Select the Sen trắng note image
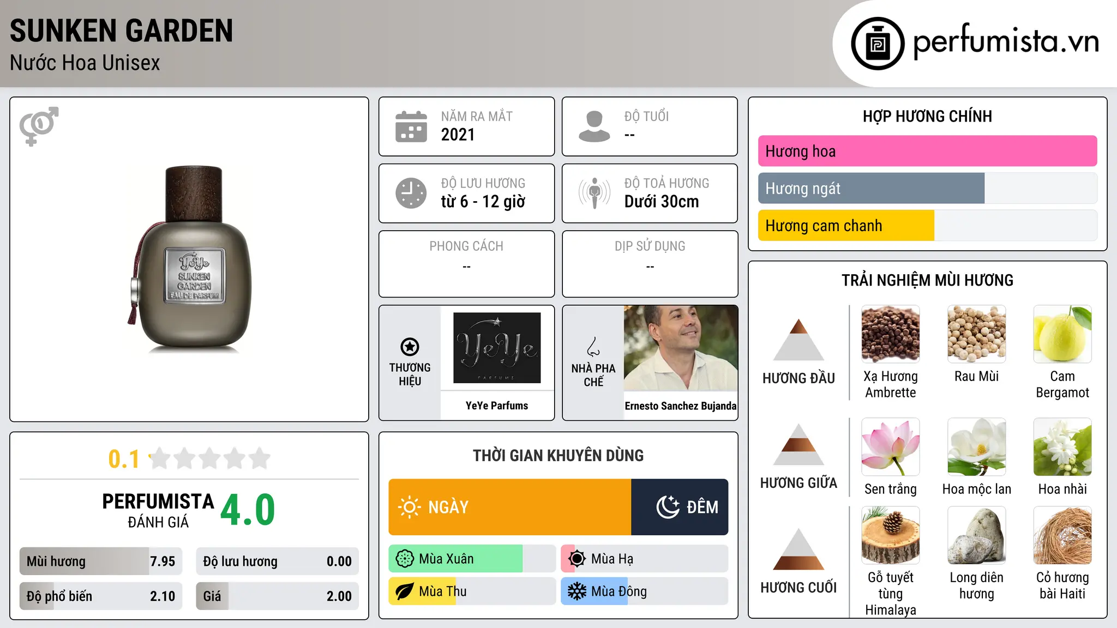The height and width of the screenshot is (628, 1117). click(891, 447)
